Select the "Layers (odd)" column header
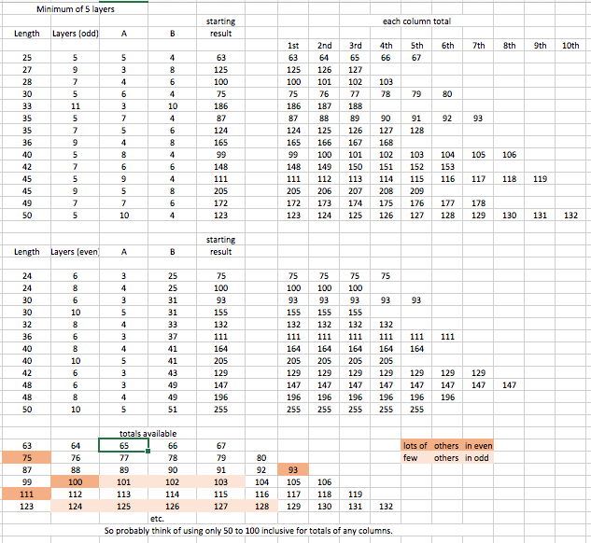 75,34
